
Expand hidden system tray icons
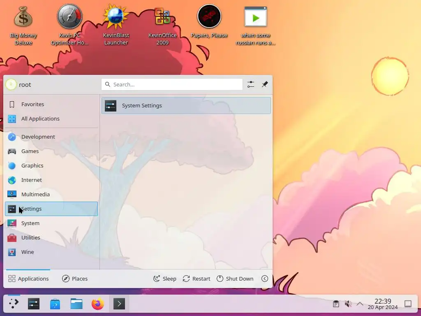pyautogui.click(x=360, y=304)
